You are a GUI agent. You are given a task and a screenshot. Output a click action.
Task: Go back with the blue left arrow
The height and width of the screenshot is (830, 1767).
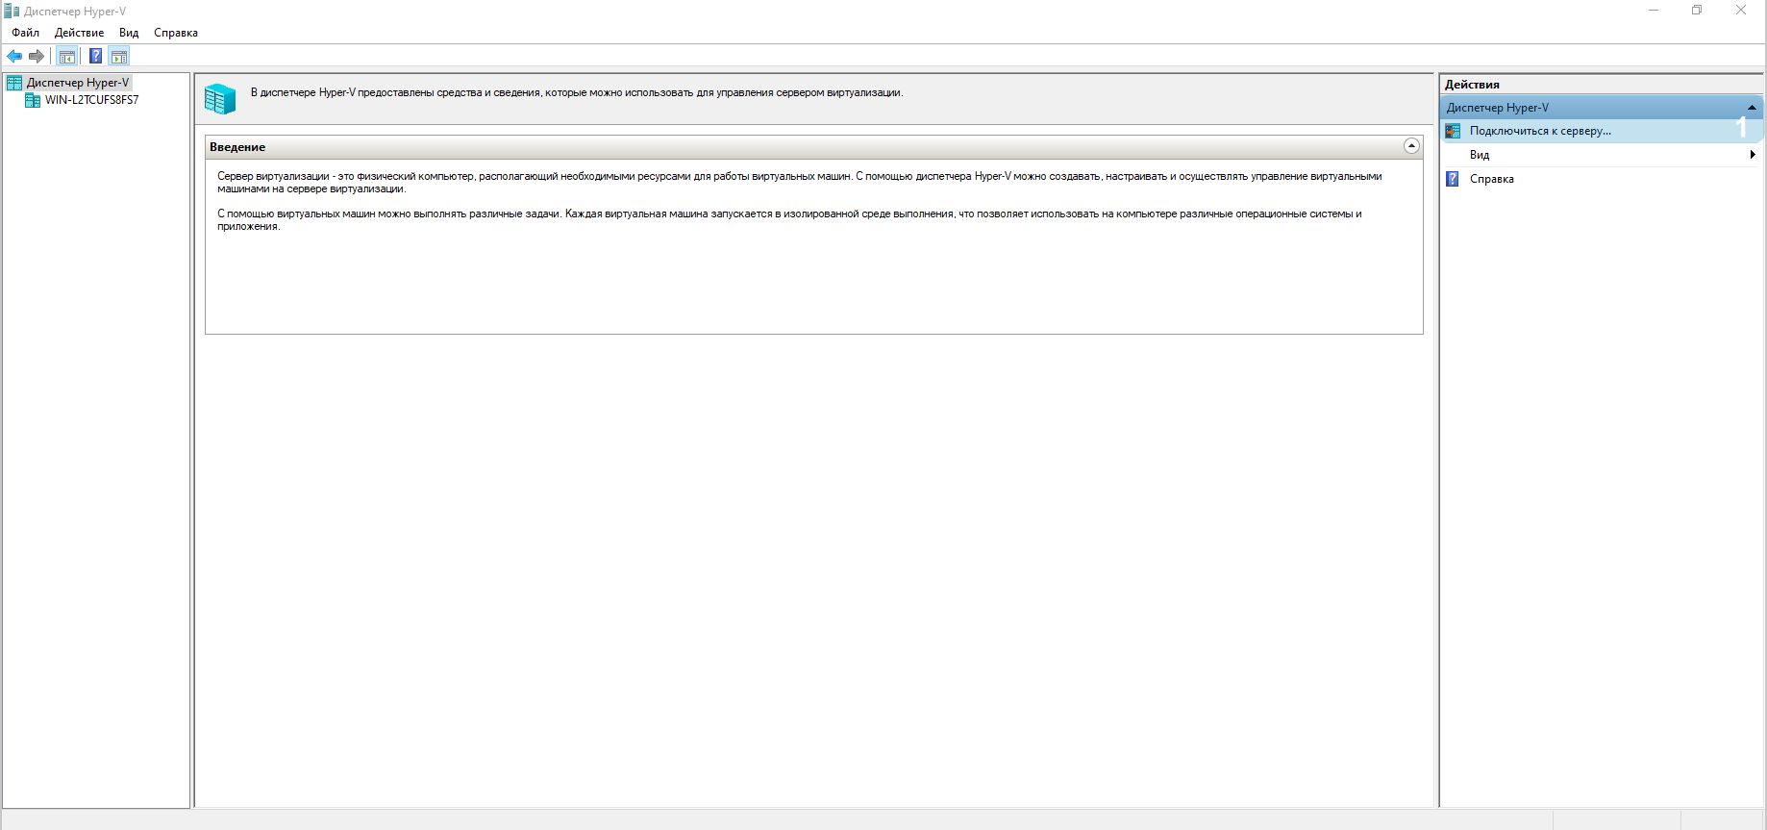click(14, 56)
